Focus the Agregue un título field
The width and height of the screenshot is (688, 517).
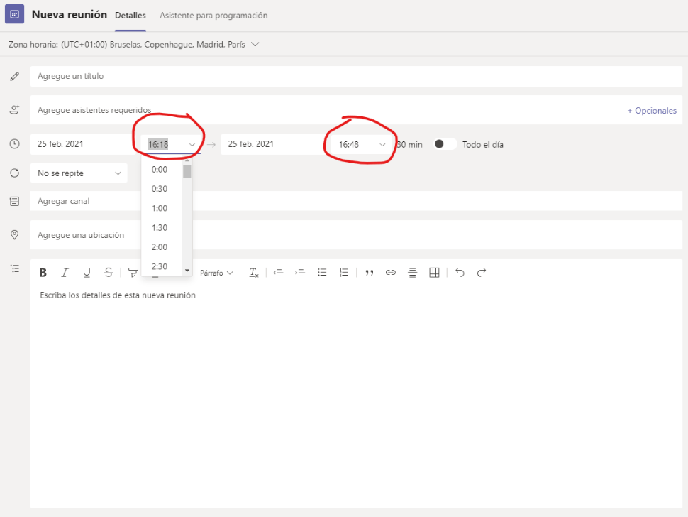[356, 77]
